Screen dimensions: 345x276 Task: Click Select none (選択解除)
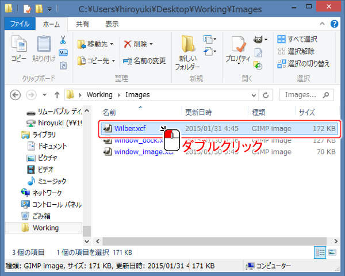(x=296, y=52)
